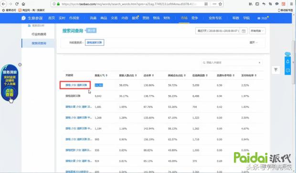Screen dimensions: 296x173
Task: Select 行业热搜词 in the left sidebar
Action: pos(39,34)
